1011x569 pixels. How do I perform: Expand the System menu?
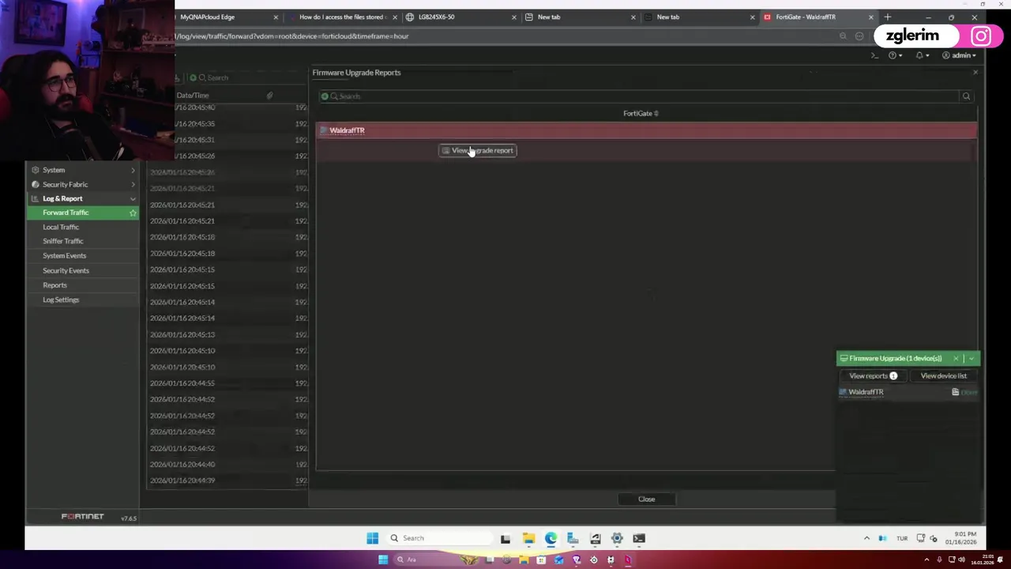pos(83,170)
